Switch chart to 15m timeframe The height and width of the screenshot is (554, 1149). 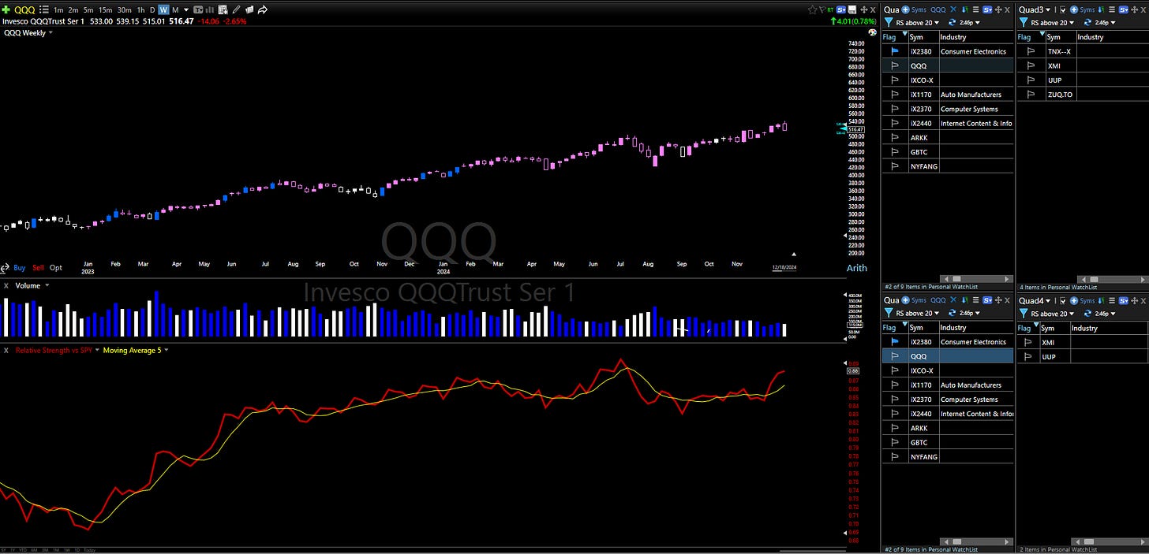(105, 9)
